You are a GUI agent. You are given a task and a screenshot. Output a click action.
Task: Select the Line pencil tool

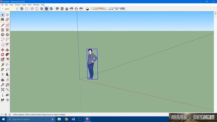(x=2, y=25)
